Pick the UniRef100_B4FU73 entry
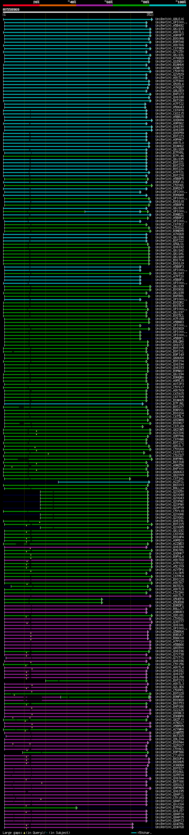Image resolution: width=189 pixels, height=835 pixels. click(x=170, y=94)
